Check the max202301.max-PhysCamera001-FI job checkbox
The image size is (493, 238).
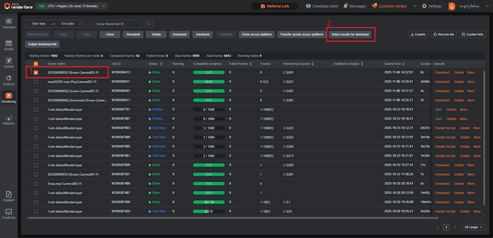(x=36, y=82)
